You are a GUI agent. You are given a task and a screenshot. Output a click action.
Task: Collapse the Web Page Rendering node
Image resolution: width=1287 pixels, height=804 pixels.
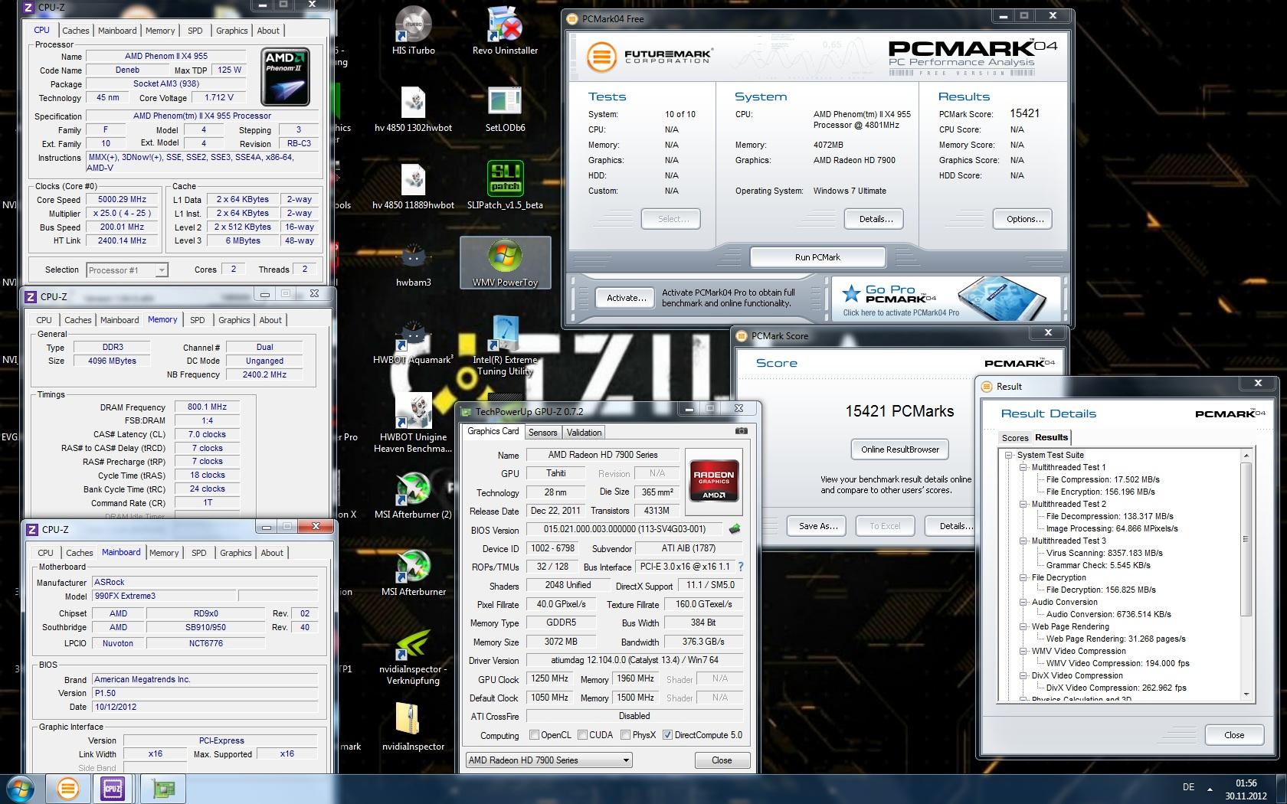tap(1022, 626)
